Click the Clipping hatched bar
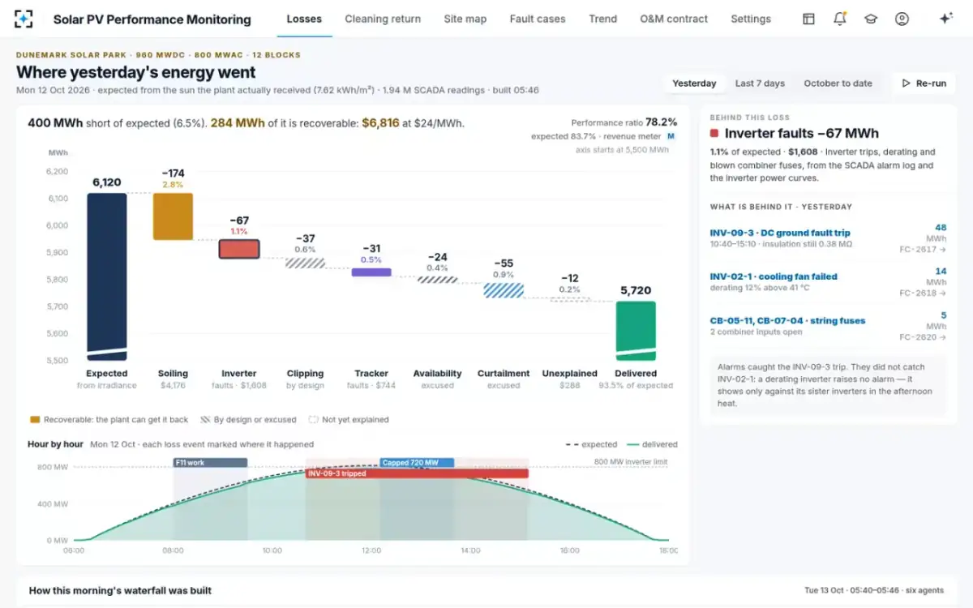This screenshot has width=973, height=608. pos(305,263)
